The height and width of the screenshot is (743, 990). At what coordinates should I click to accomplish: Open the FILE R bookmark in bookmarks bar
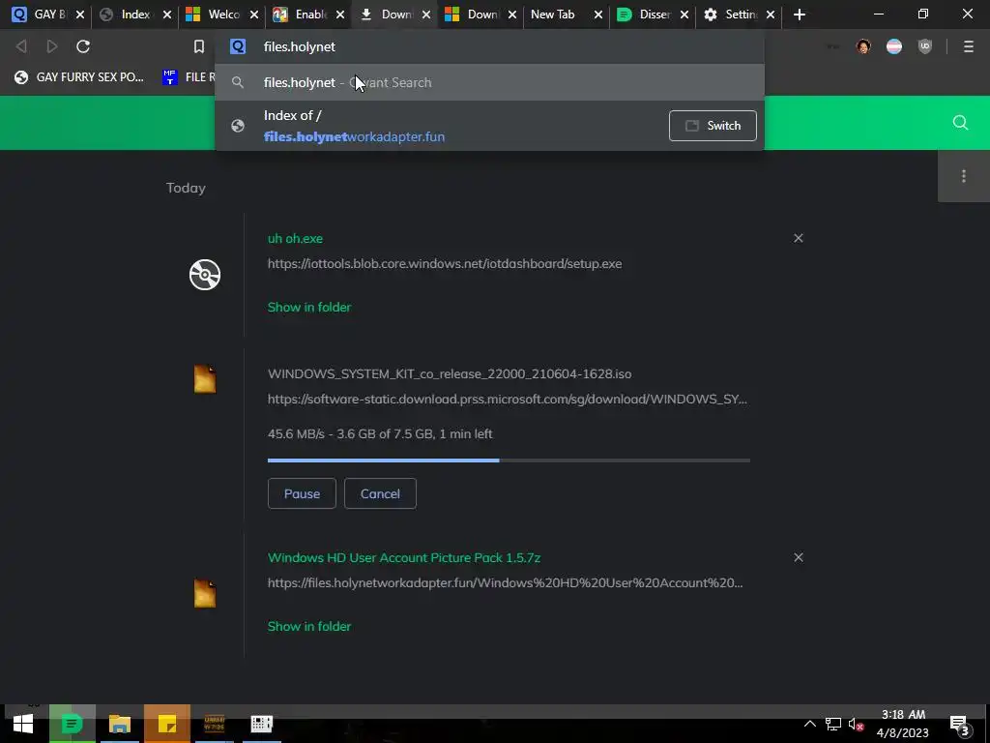tap(189, 77)
